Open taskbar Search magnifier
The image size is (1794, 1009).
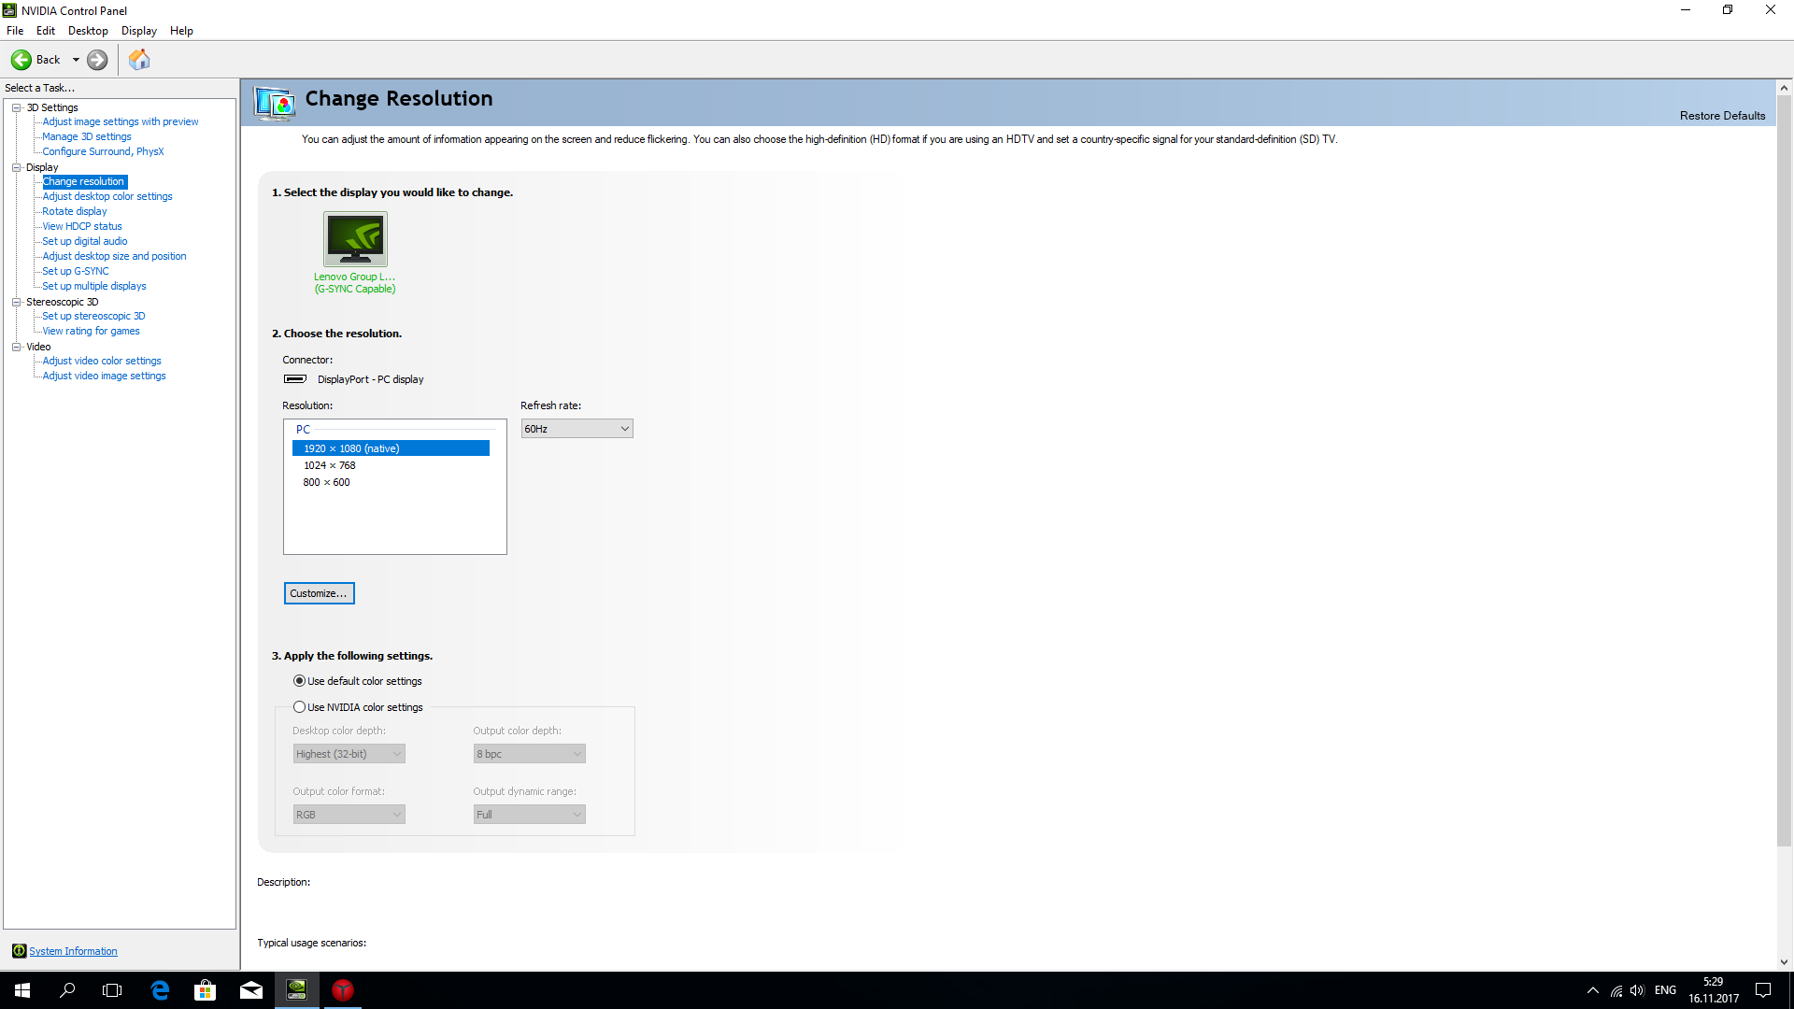click(x=67, y=990)
